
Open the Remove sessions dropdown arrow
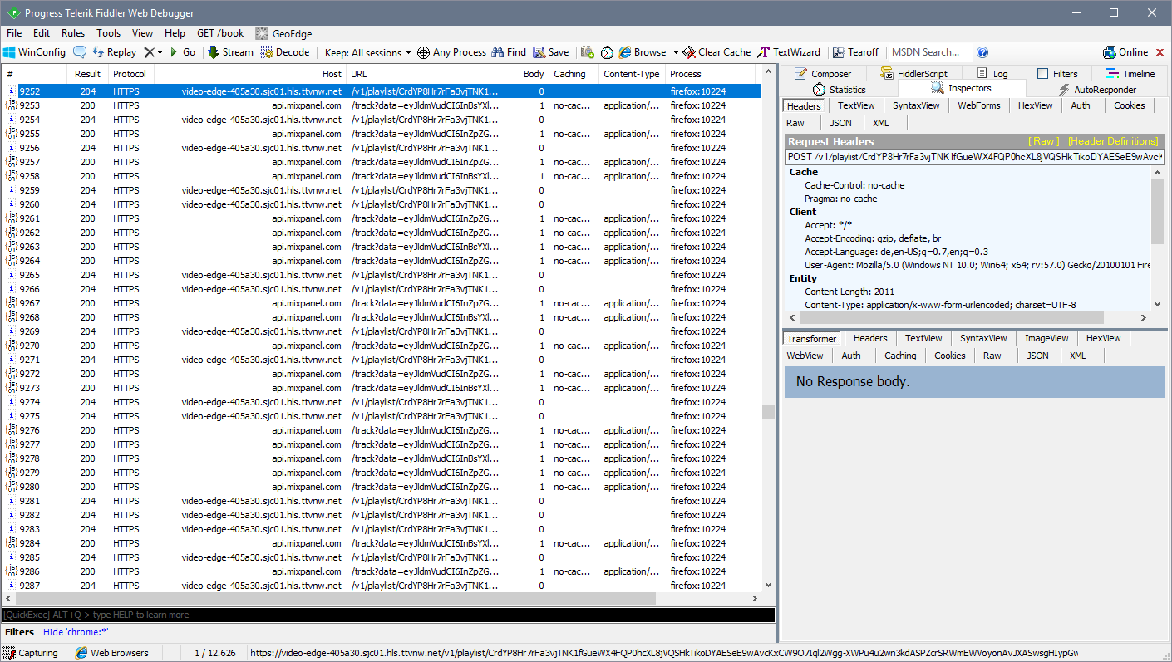tap(160, 52)
